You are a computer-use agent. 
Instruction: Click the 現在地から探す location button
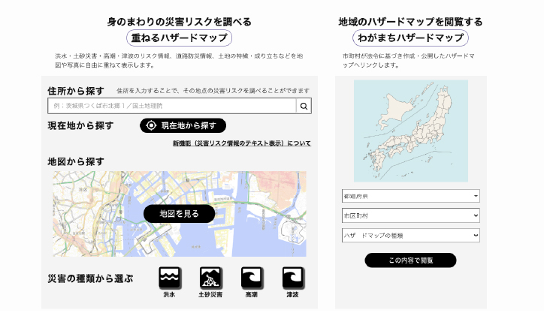[183, 125]
